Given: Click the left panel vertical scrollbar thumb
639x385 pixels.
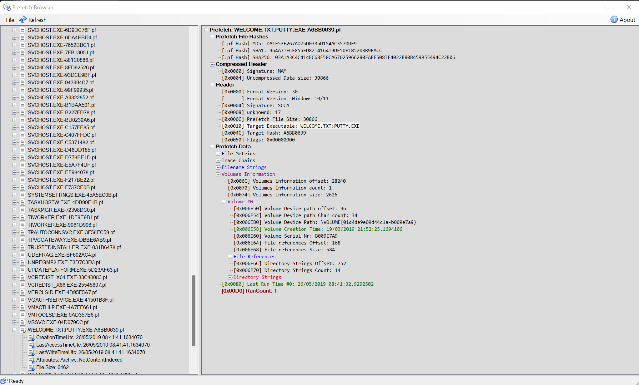Looking at the screenshot, I should pos(194,310).
